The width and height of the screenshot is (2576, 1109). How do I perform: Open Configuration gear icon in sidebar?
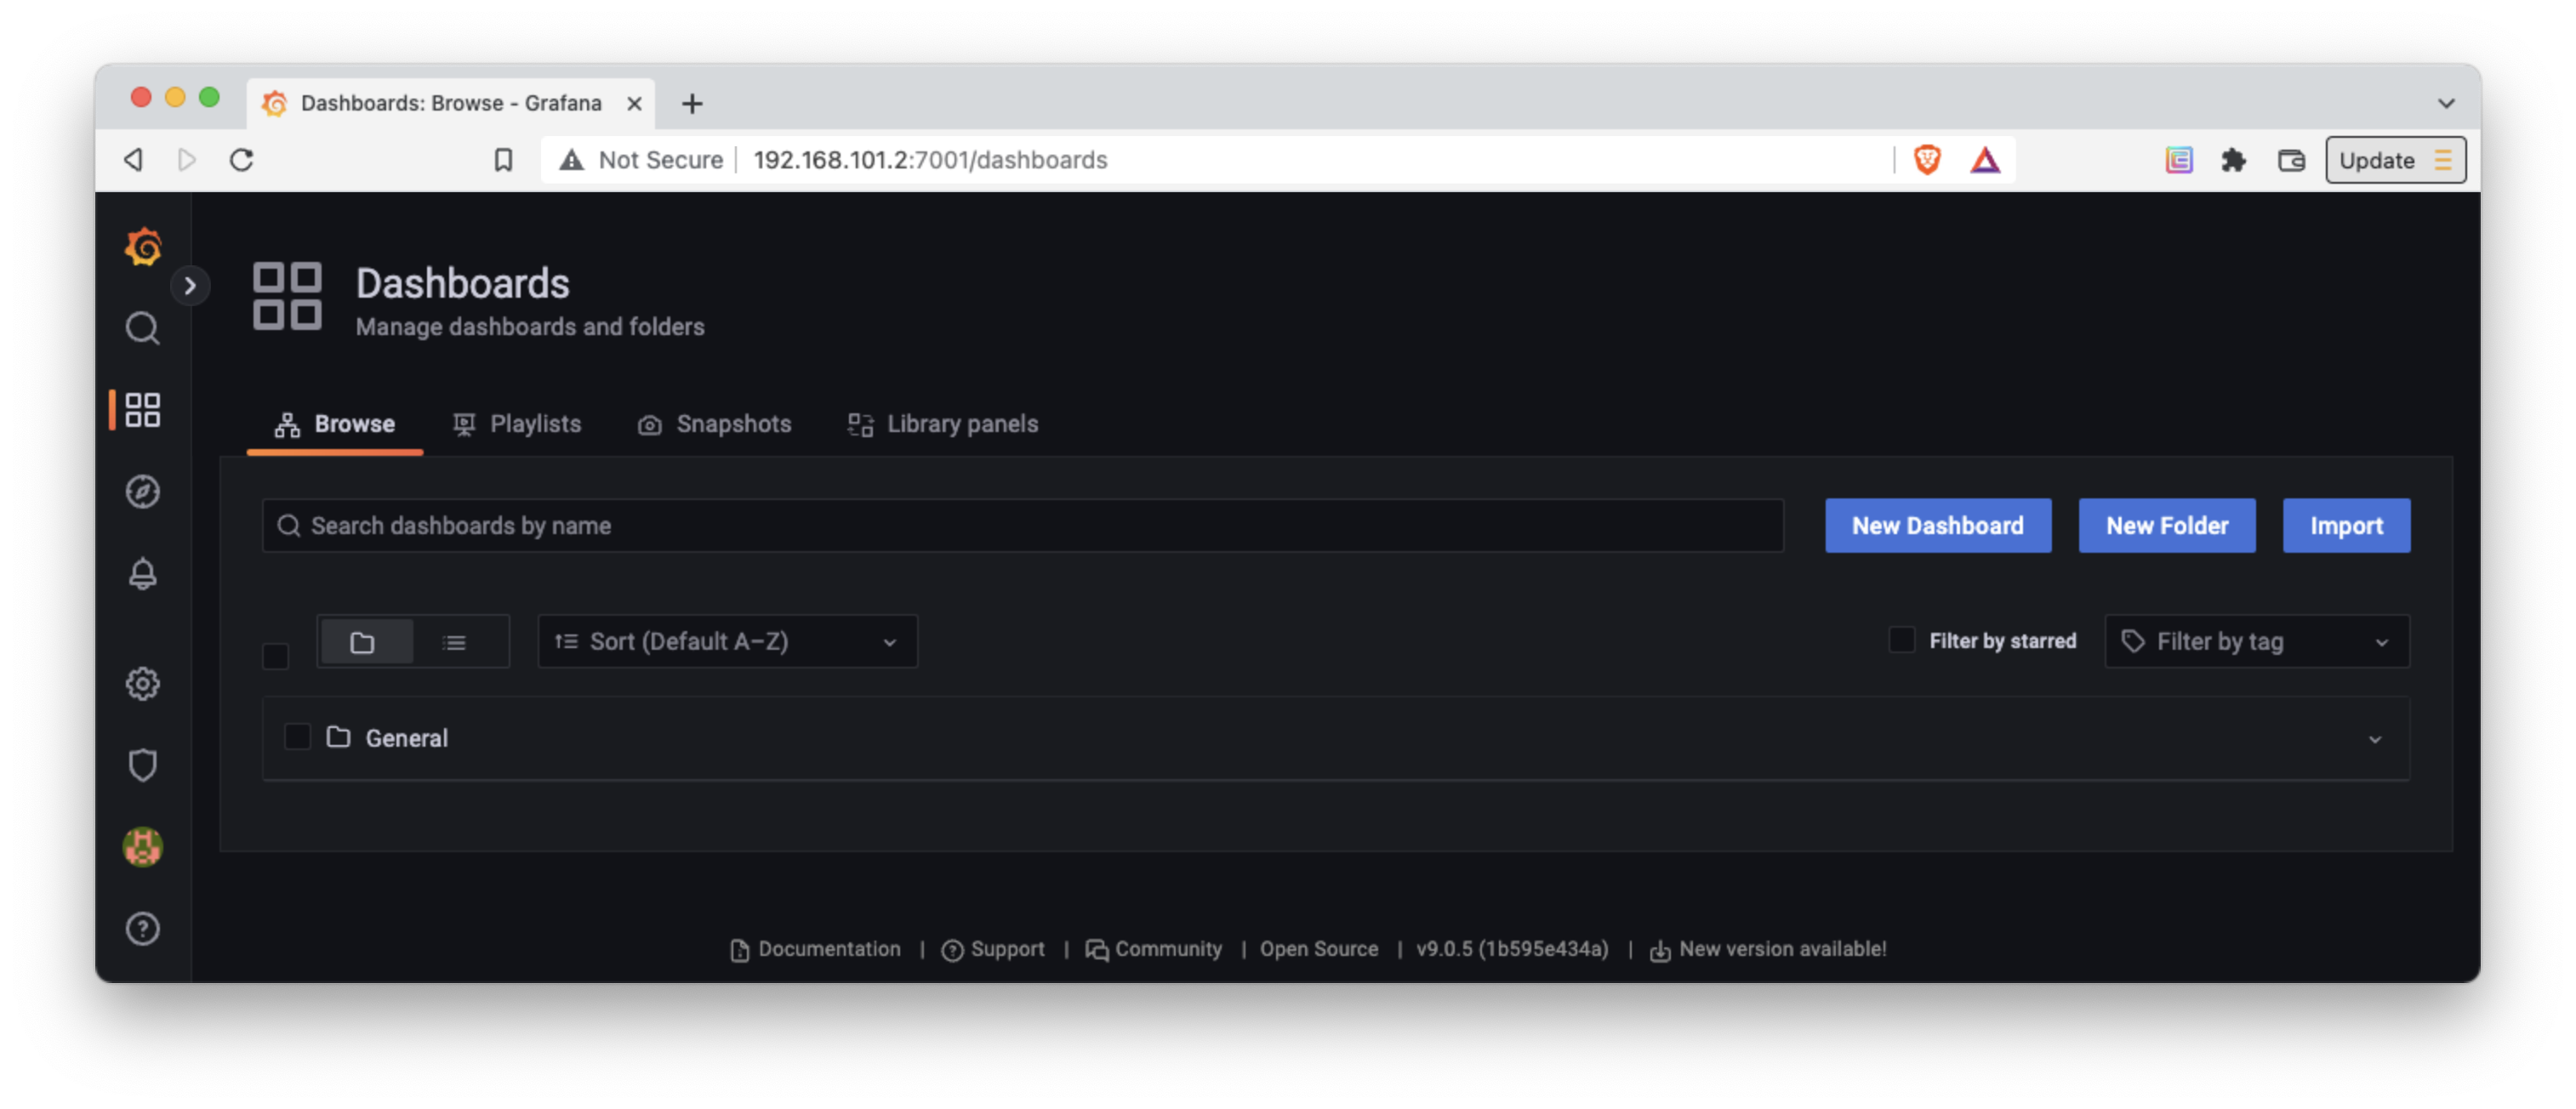(142, 684)
